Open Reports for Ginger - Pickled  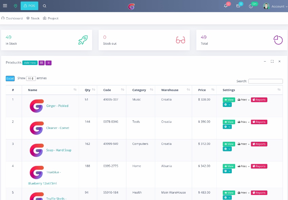[x=259, y=100]
